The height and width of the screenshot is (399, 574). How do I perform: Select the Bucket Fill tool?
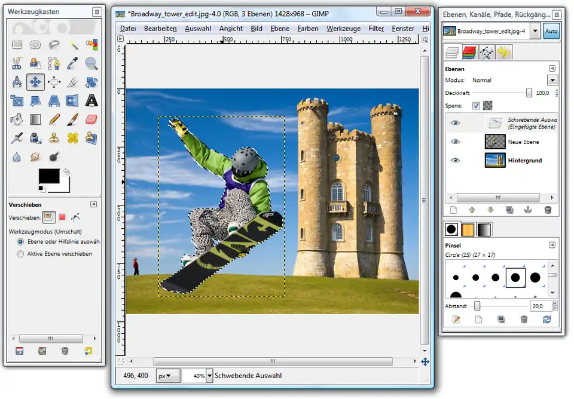click(17, 119)
